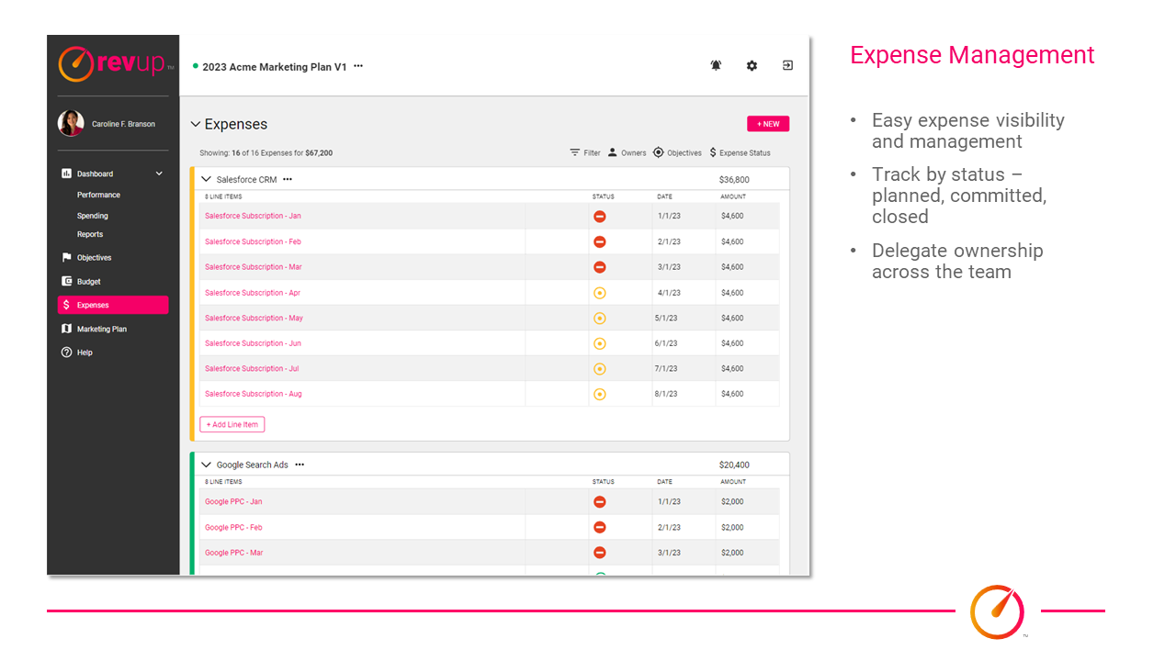Open Salesforce Subscription - Aug line item
Screen dimensions: 1176x661
coord(254,394)
